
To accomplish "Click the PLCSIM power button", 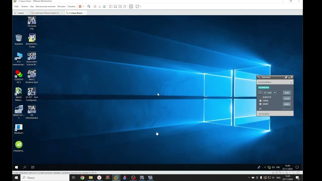I will click(260, 93).
